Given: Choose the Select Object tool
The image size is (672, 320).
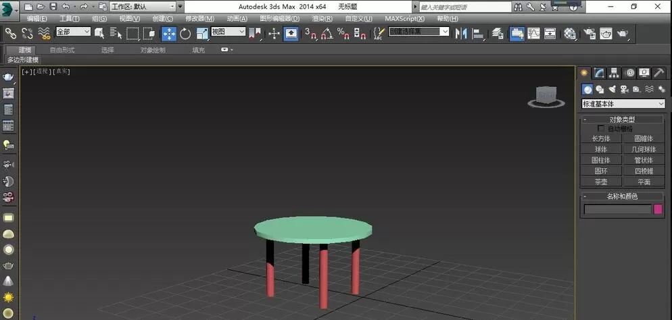Looking at the screenshot, I should 99,33.
